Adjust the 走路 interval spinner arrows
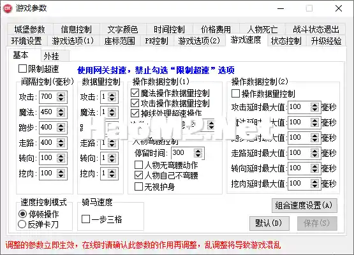Image resolution: width=354 pixels, height=255 pixels. click(x=61, y=143)
